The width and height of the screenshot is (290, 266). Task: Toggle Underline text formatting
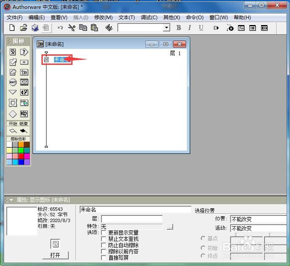tap(201, 28)
